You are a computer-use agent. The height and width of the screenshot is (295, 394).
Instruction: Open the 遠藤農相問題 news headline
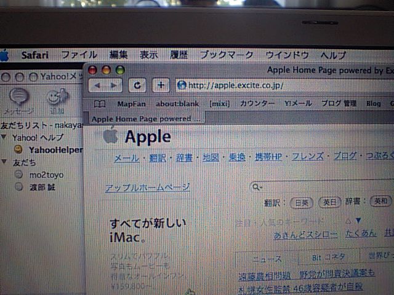coord(307,275)
